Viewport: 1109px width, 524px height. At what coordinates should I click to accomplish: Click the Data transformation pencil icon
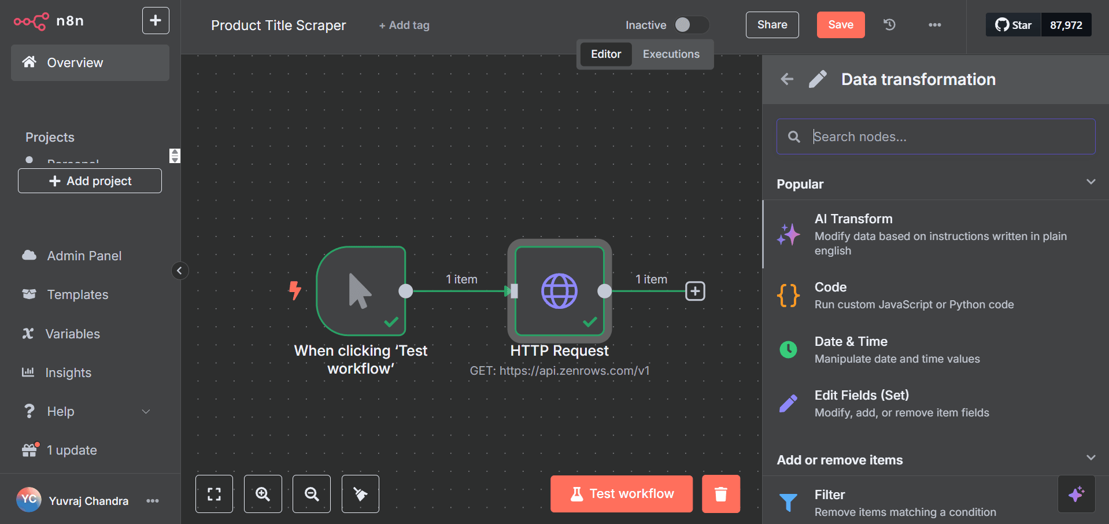coord(818,79)
